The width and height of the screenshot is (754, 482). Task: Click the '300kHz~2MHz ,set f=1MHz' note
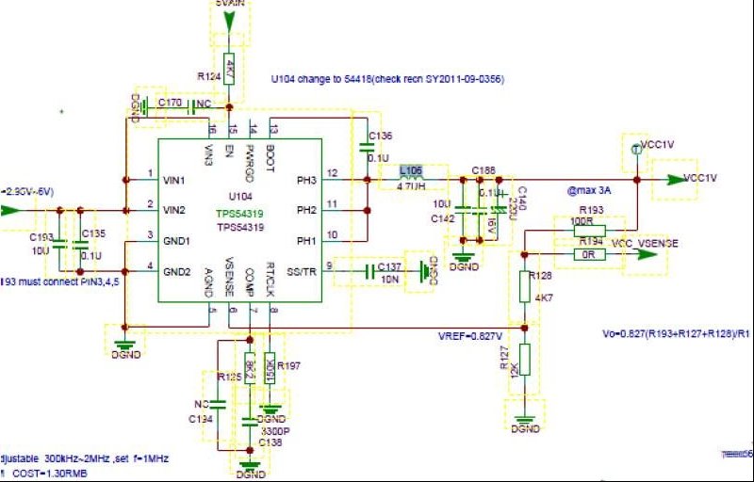point(107,458)
